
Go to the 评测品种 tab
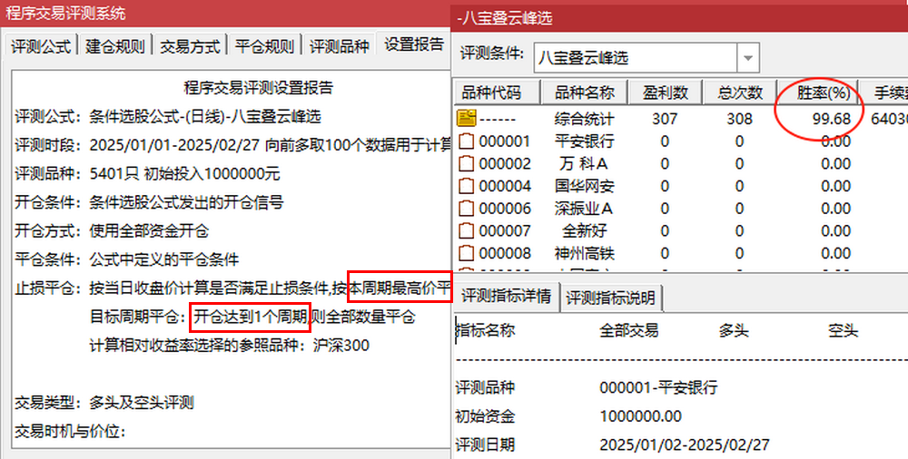(340, 45)
